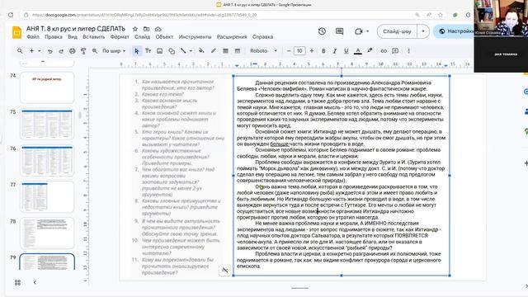Open version history clock icon
The width and height of the screenshot is (528, 297).
[322, 31]
